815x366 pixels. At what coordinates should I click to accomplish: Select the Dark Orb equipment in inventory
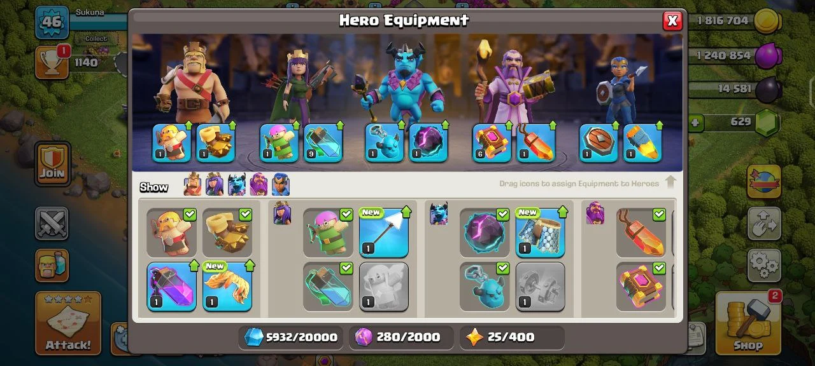485,233
